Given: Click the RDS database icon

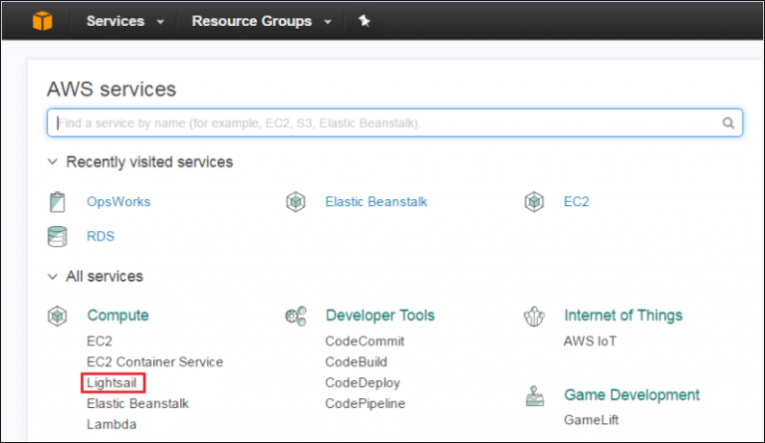Looking at the screenshot, I should 58,237.
